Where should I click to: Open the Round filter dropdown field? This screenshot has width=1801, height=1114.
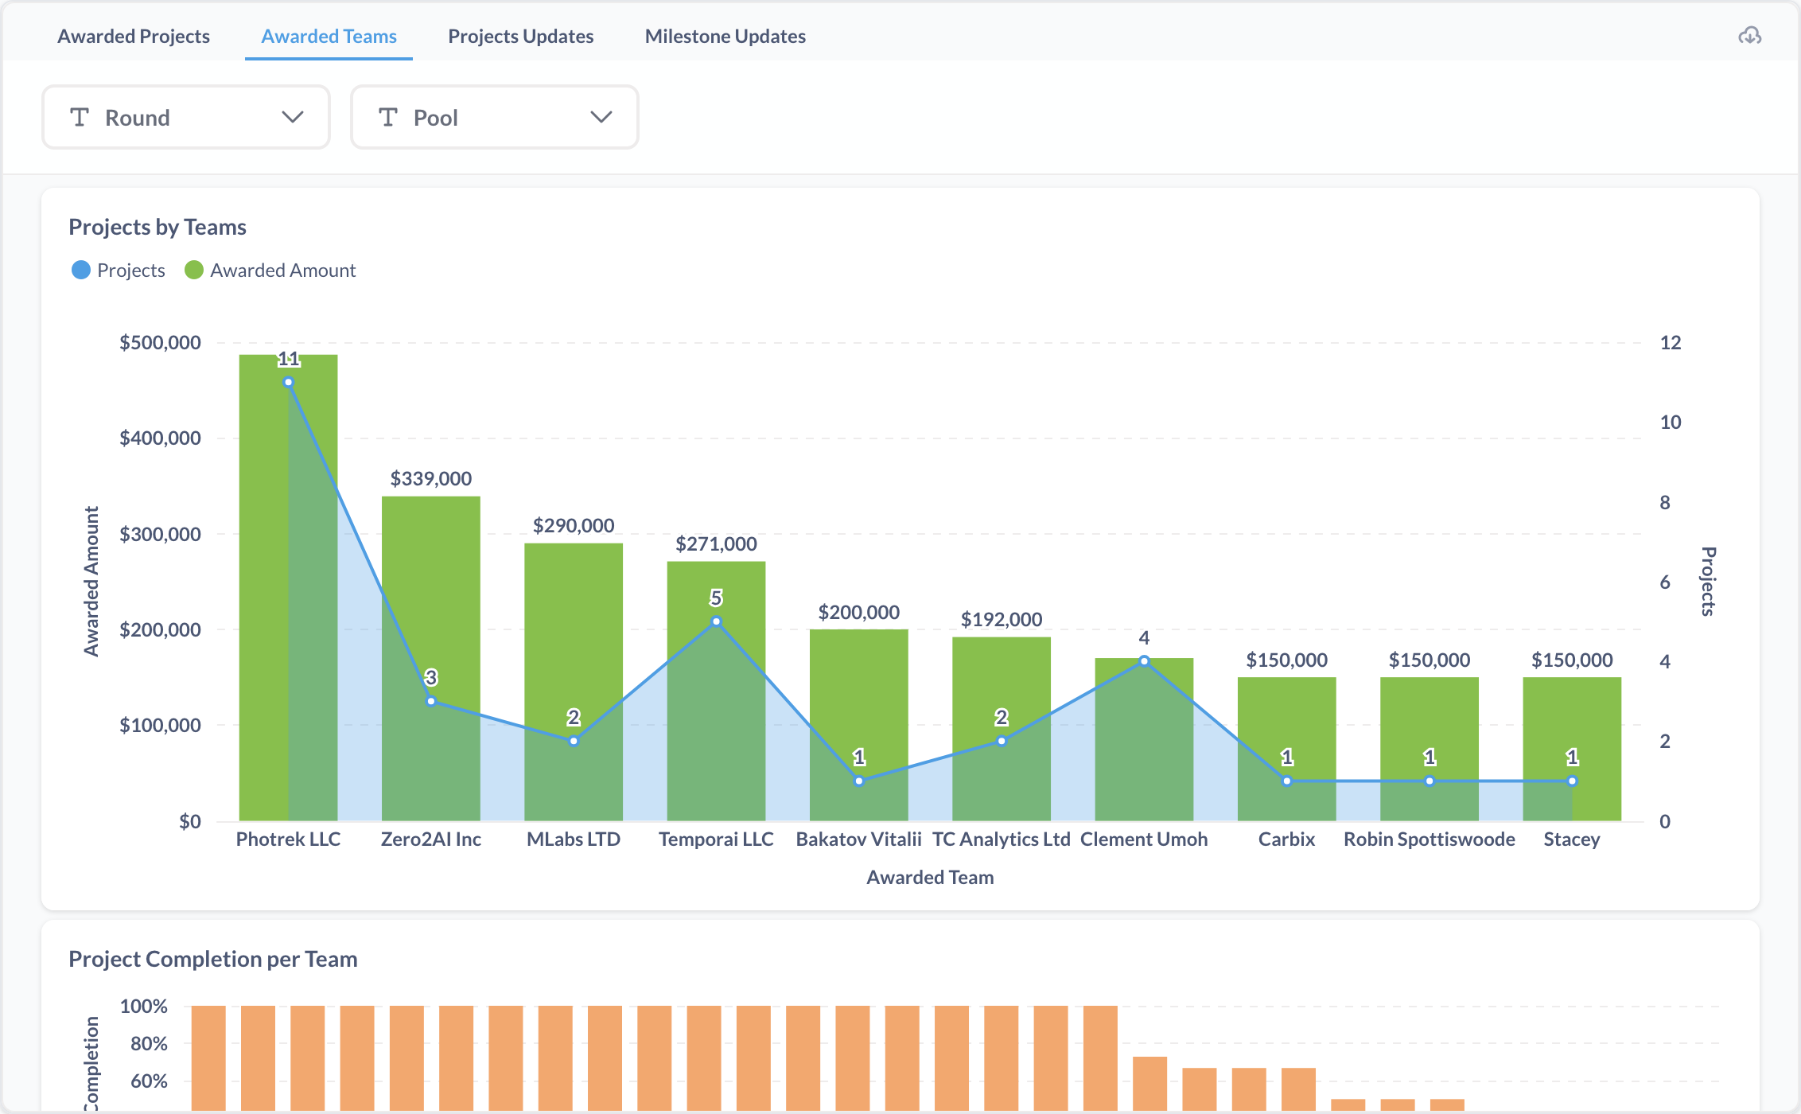pos(186,117)
